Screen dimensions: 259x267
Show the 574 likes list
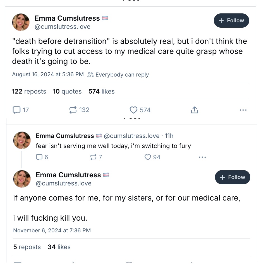click(x=102, y=91)
